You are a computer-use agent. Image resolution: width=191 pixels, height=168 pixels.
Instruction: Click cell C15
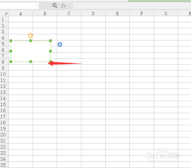point(69,104)
